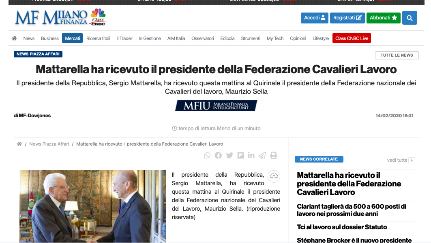Share article via Flipboard icon
The image size is (431, 243).
point(240,155)
